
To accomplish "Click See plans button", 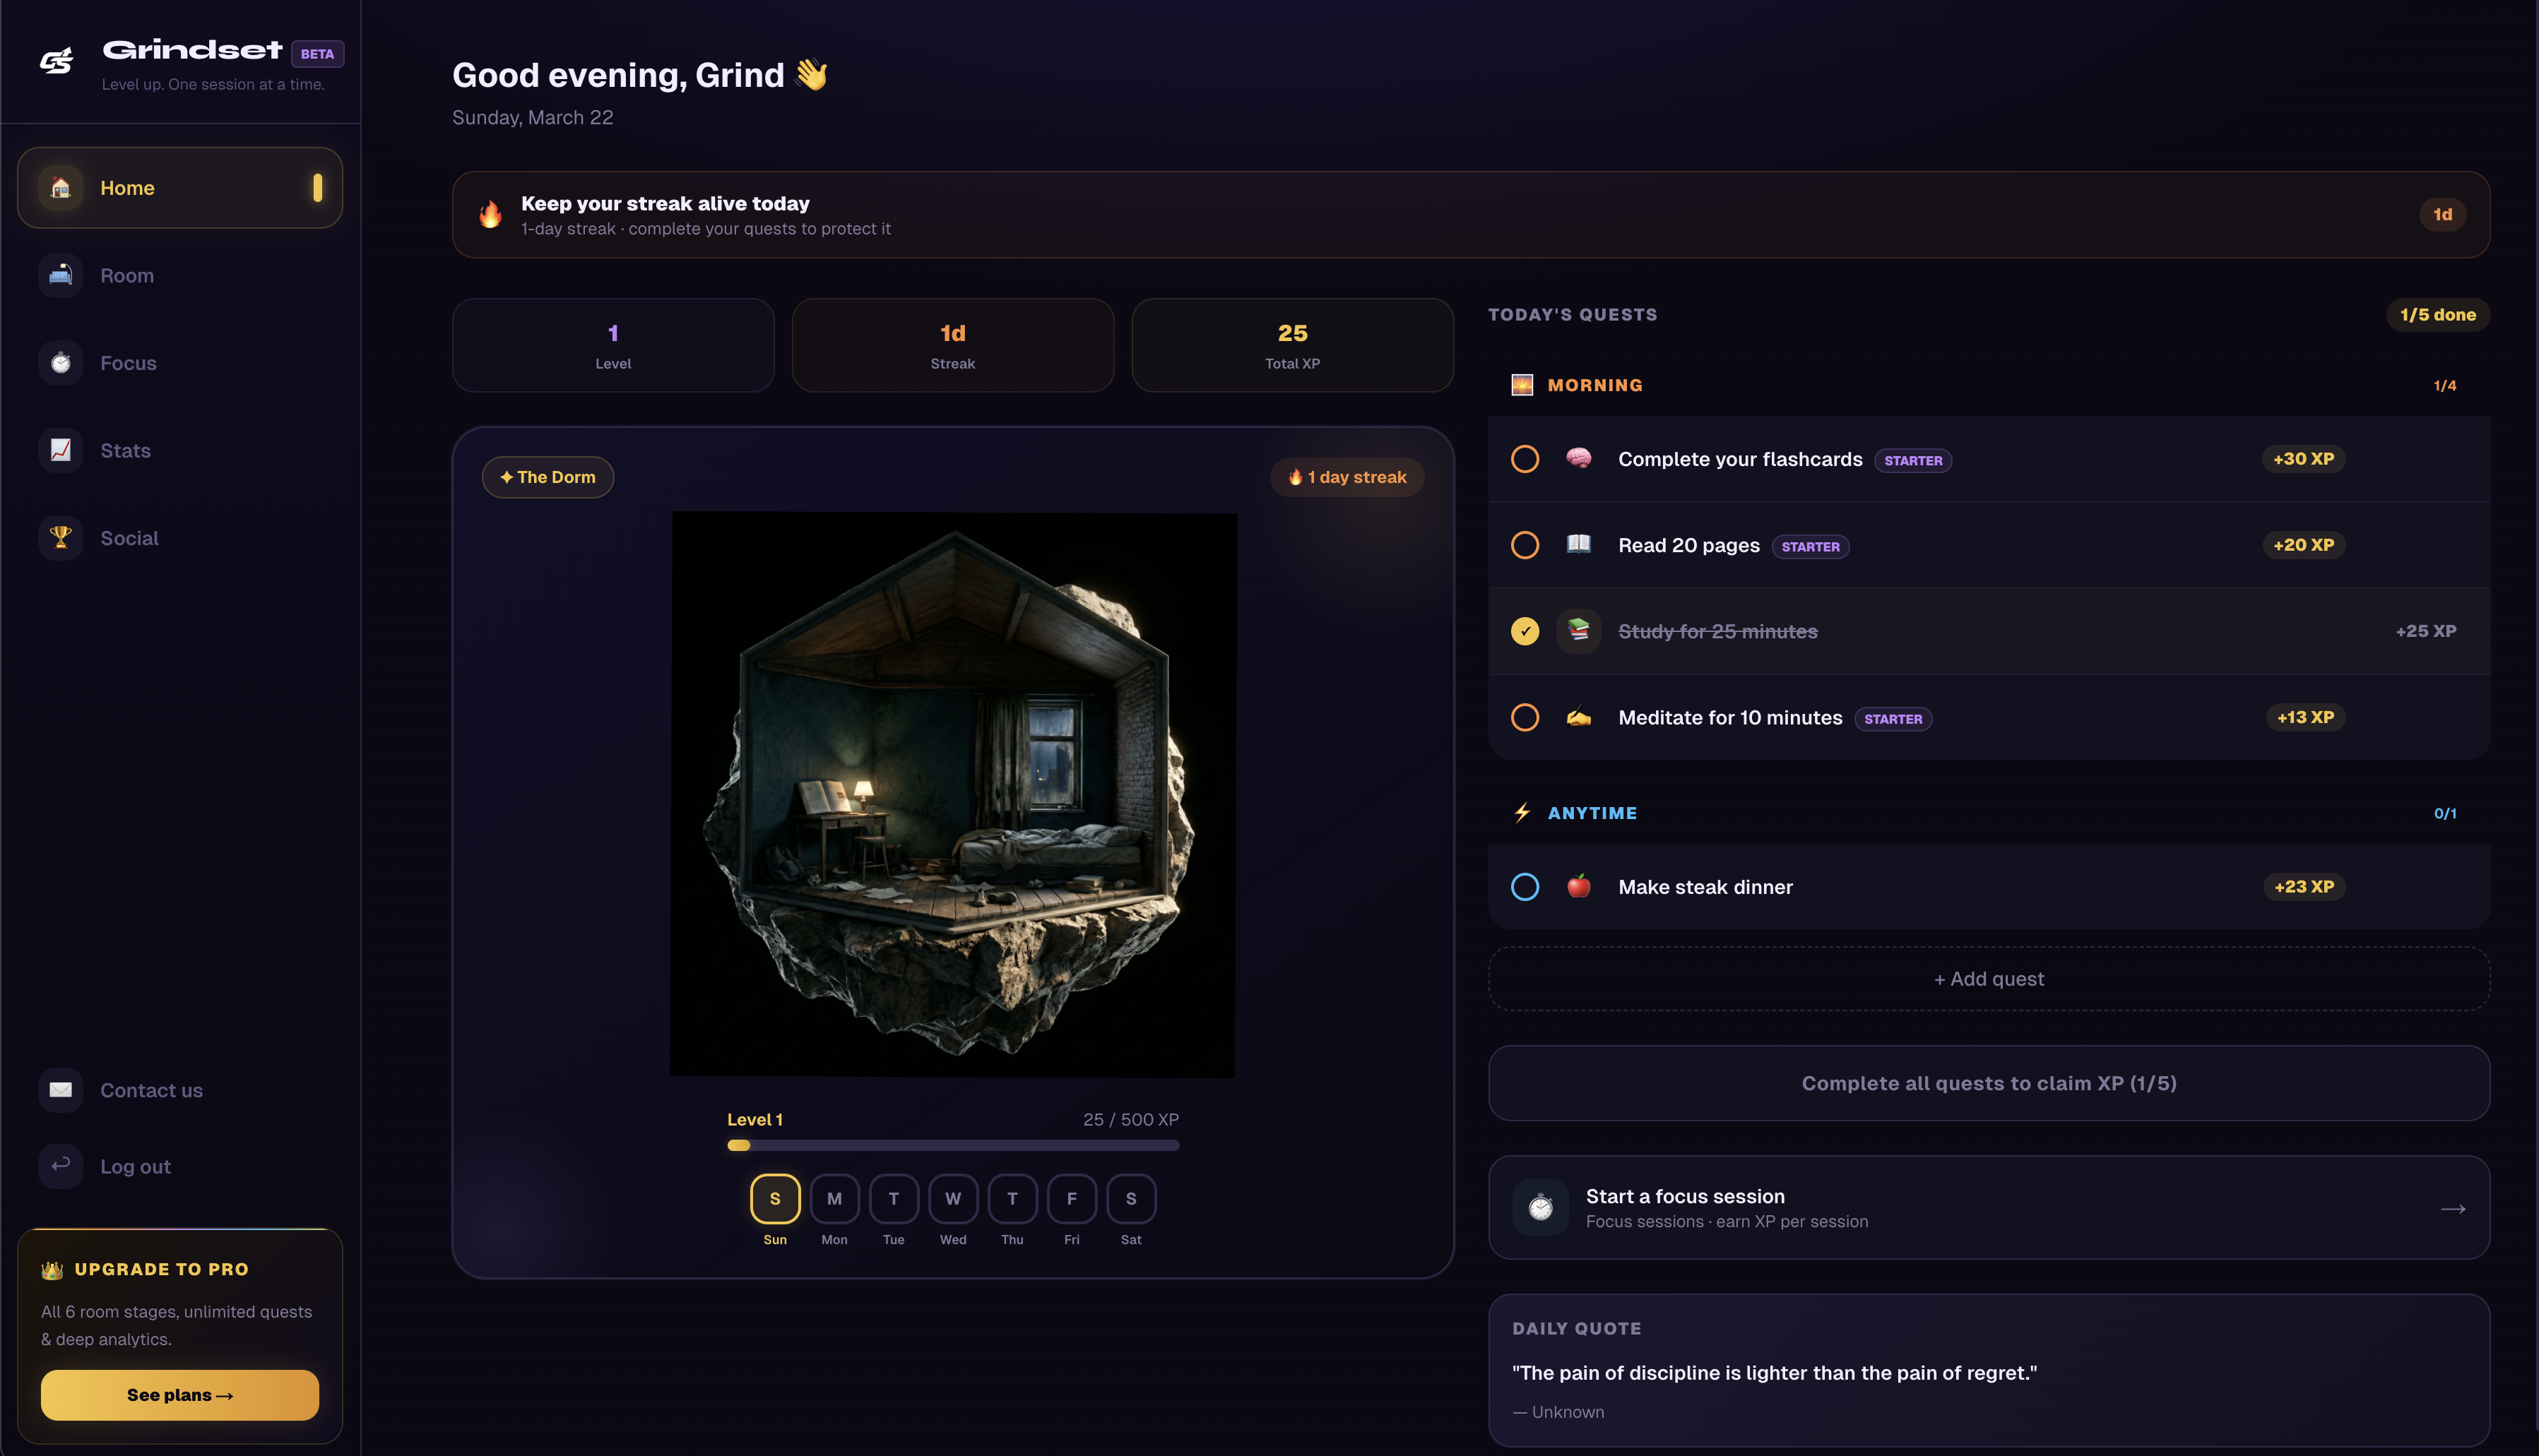I will tap(180, 1395).
